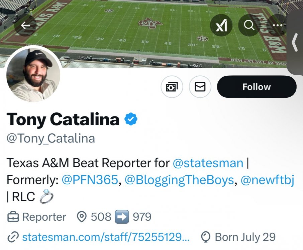The width and height of the screenshot is (303, 250).
Task: Visit the @PFN365 profile link
Action: [x=90, y=180]
